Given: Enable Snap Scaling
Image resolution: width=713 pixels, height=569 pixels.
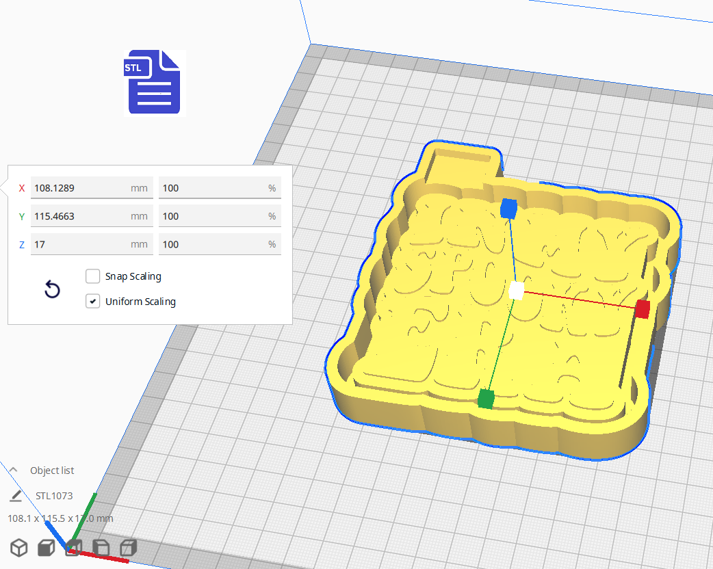Looking at the screenshot, I should click(x=92, y=276).
